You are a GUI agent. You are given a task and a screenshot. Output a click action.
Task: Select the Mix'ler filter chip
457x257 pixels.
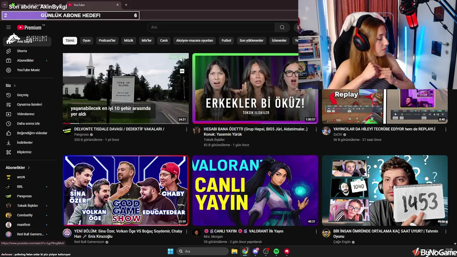pyautogui.click(x=147, y=41)
